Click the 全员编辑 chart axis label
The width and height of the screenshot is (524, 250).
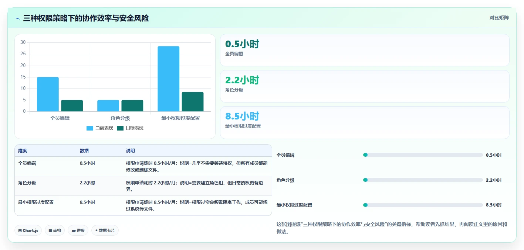tap(60, 118)
